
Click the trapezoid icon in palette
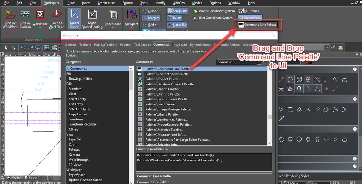coord(344,80)
